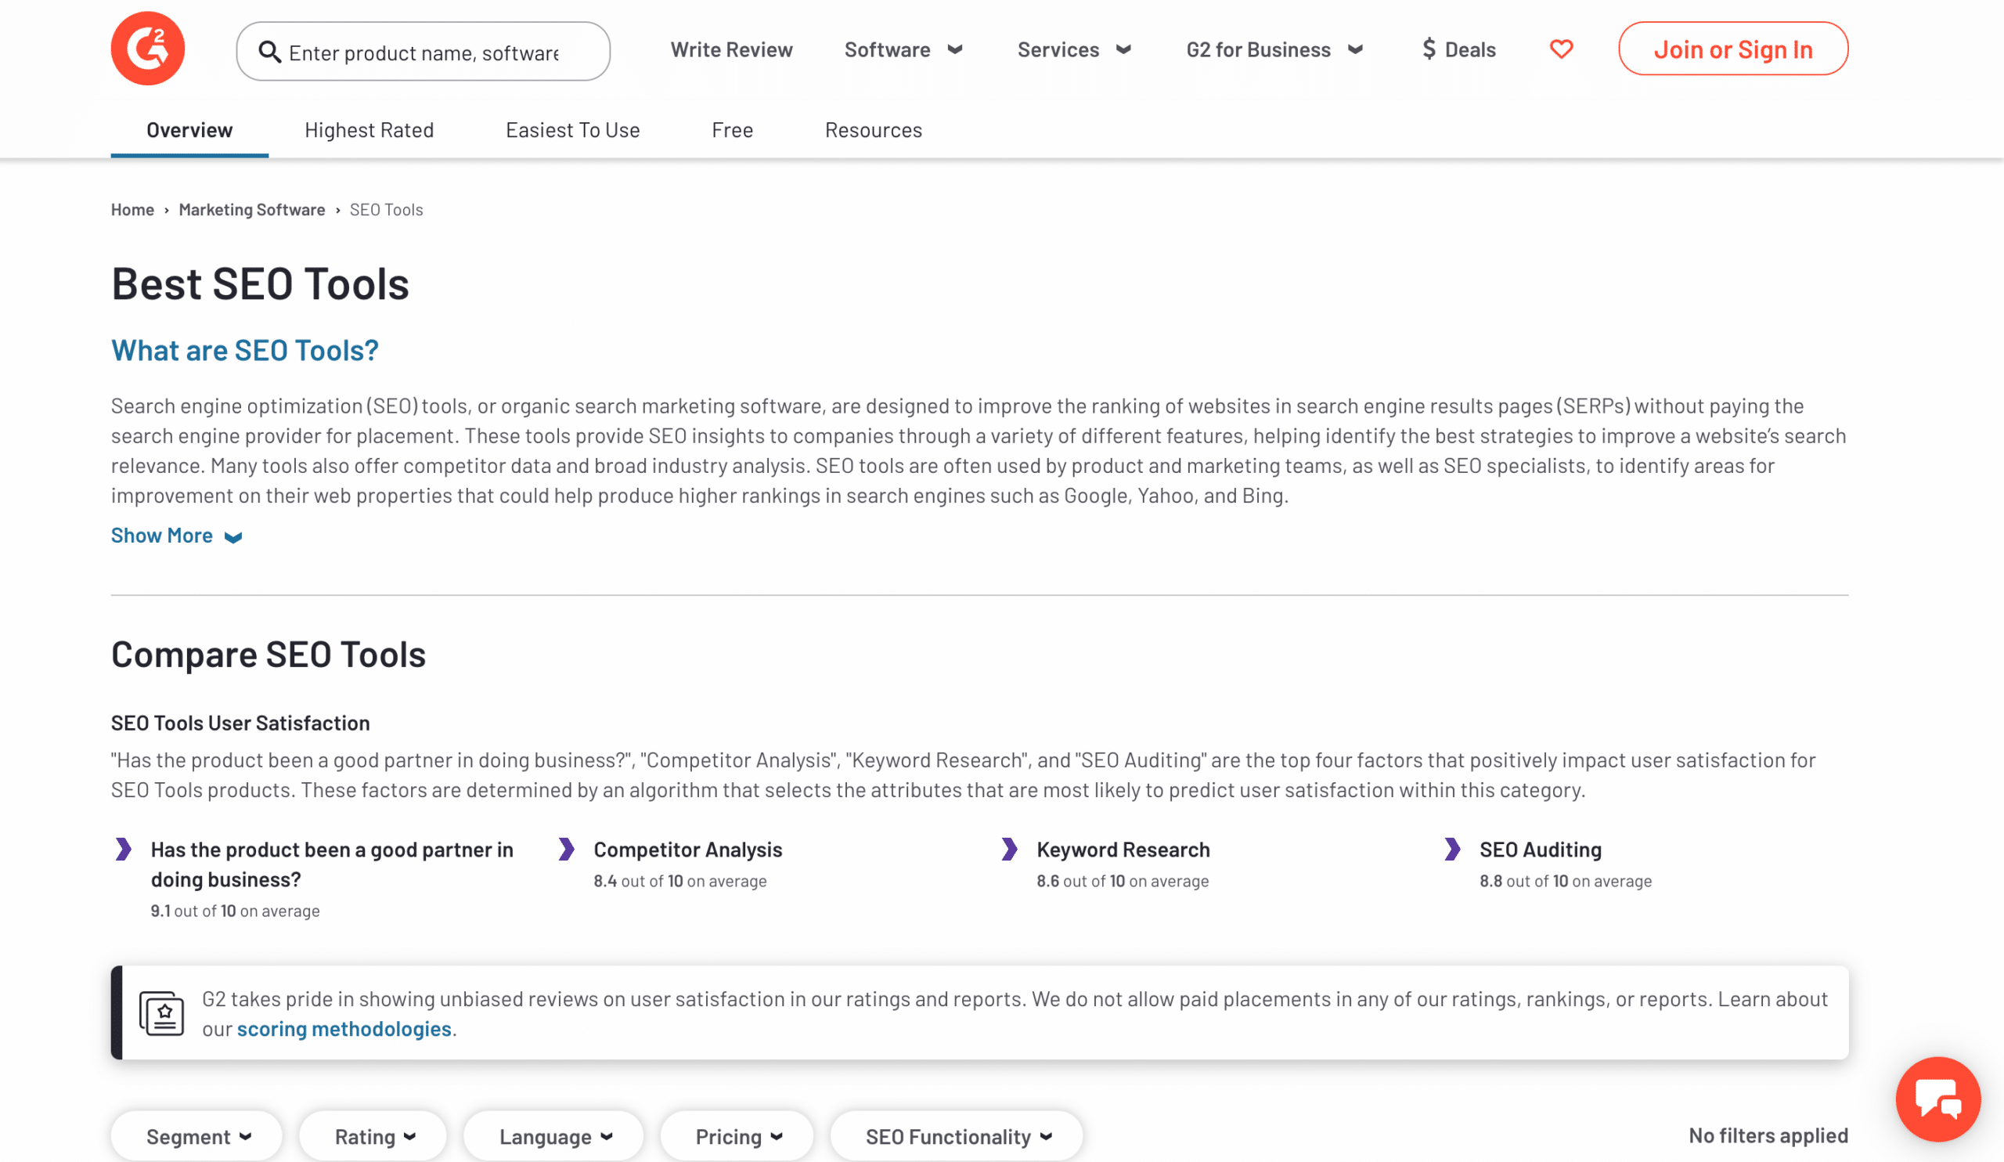Click the G2 logo icon
The width and height of the screenshot is (2004, 1162).
pyautogui.click(x=147, y=49)
